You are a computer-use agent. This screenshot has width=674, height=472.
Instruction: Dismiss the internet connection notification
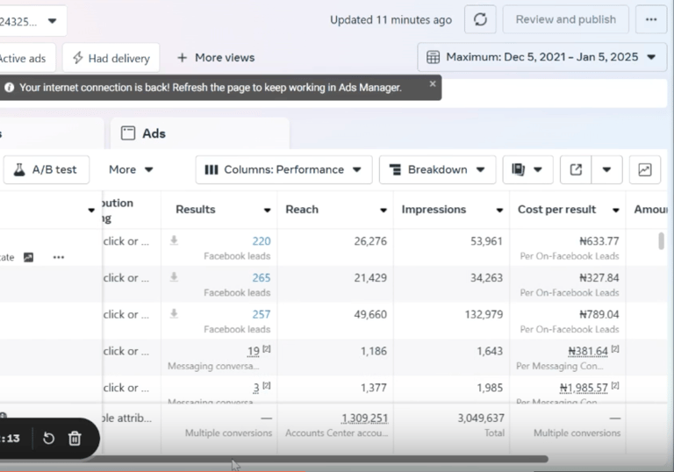[x=433, y=83]
